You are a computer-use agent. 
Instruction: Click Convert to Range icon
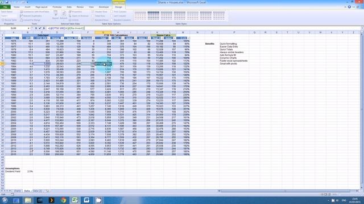21,20
